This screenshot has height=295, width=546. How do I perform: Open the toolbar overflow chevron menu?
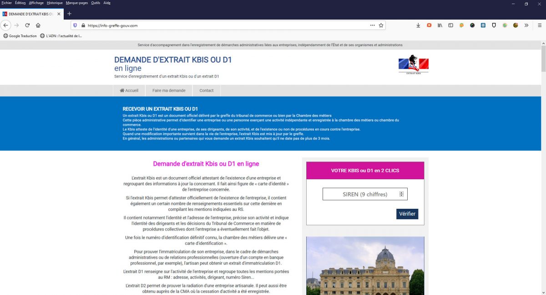526,25
